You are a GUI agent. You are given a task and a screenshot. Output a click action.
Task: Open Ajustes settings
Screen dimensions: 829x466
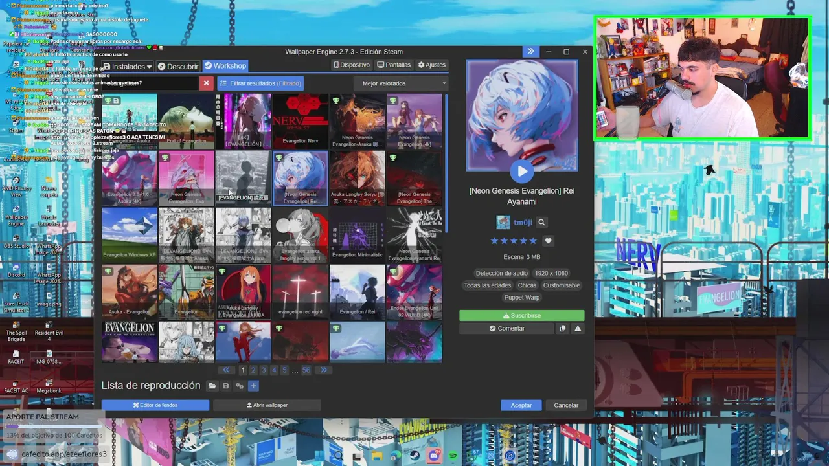click(x=432, y=65)
